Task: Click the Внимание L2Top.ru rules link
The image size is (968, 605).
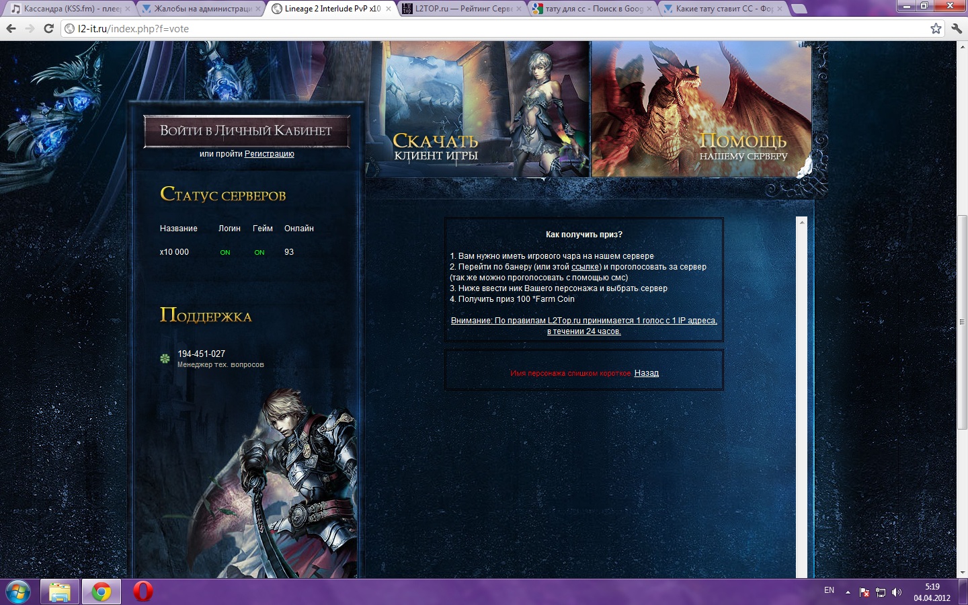Action: [x=584, y=326]
